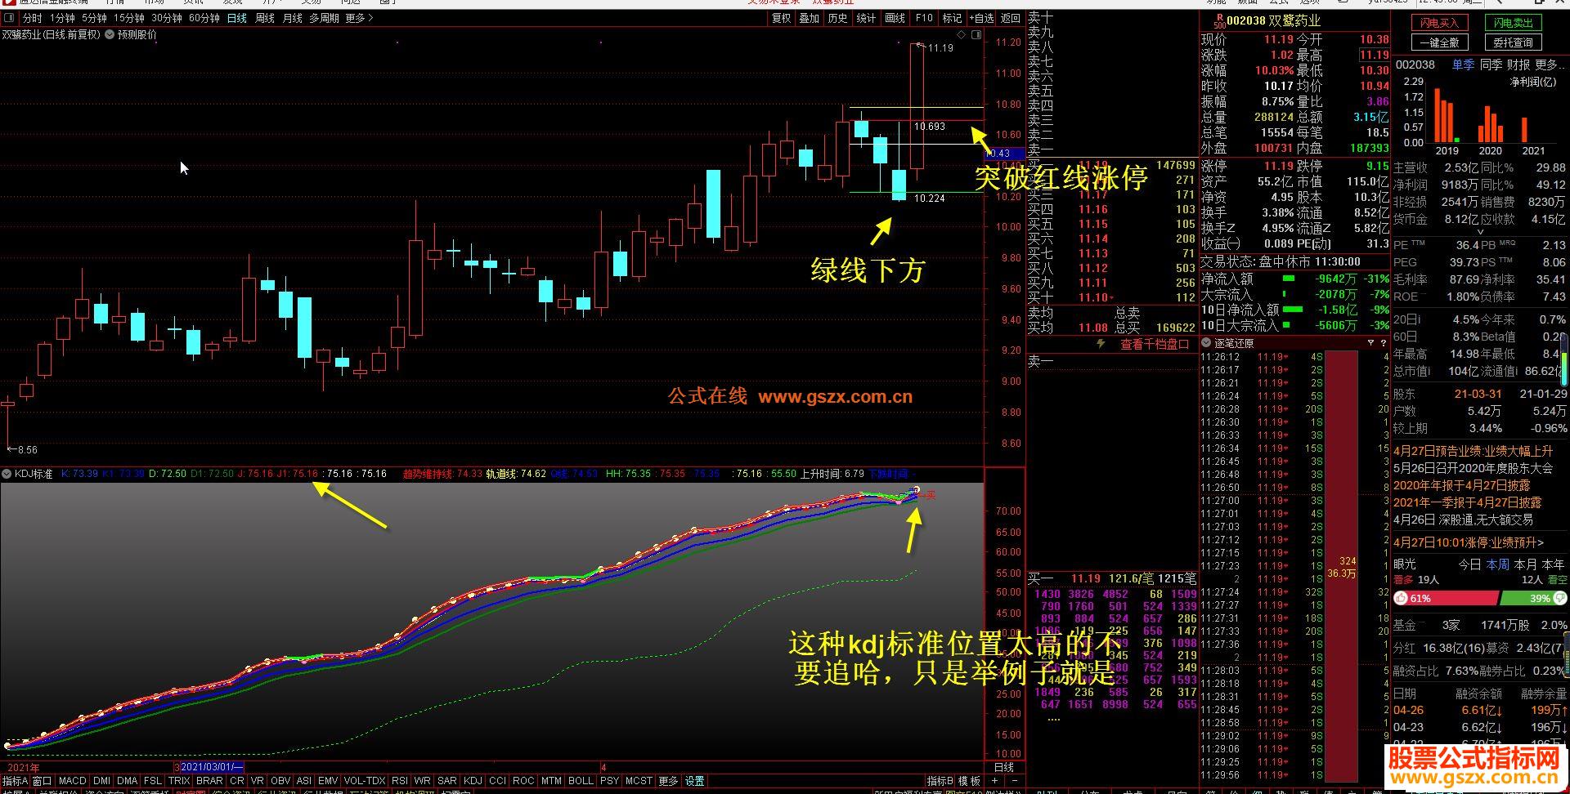Select the MCST indicator tab
This screenshot has width=1570, height=794.
click(x=639, y=781)
